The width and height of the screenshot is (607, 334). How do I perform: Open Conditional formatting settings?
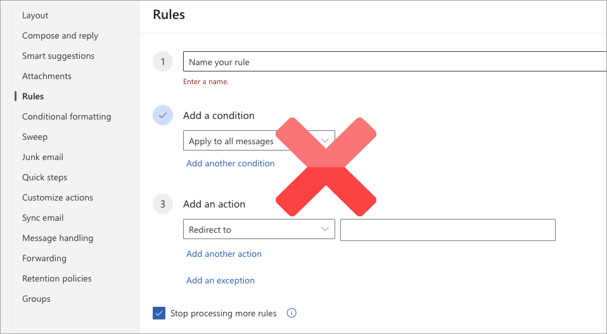67,116
